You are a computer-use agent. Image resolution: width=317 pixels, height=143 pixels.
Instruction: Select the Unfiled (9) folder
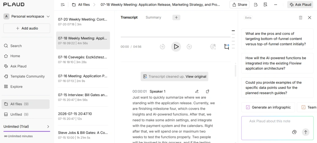(26, 114)
